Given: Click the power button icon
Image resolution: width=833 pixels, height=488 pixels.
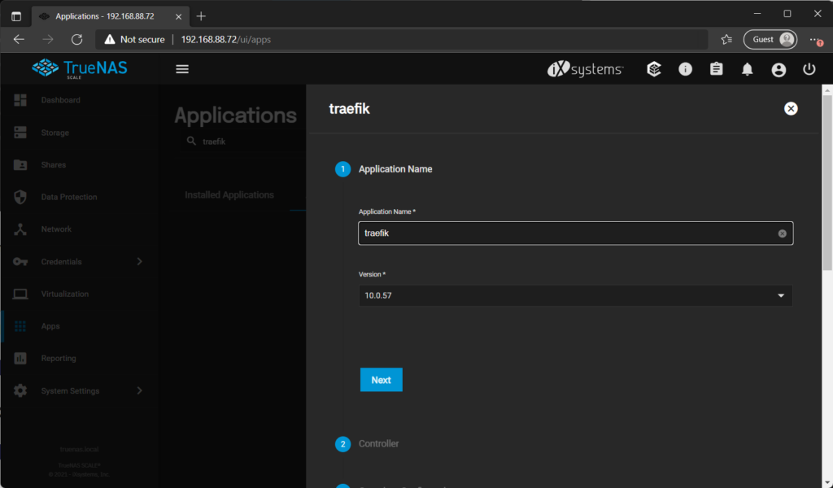Looking at the screenshot, I should coord(809,69).
